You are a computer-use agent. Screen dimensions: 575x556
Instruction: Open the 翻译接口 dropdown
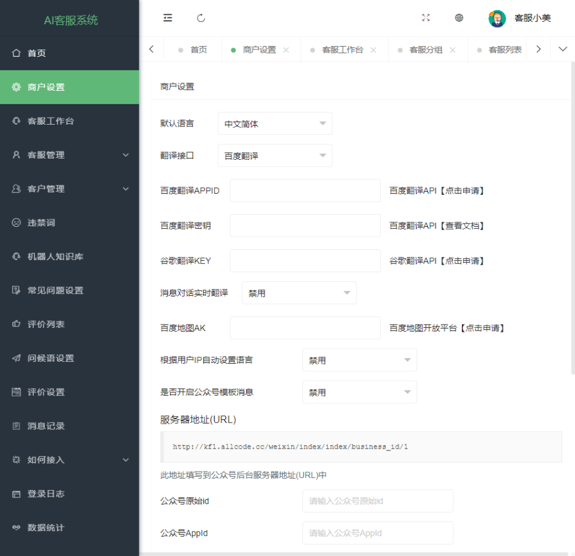pos(275,155)
